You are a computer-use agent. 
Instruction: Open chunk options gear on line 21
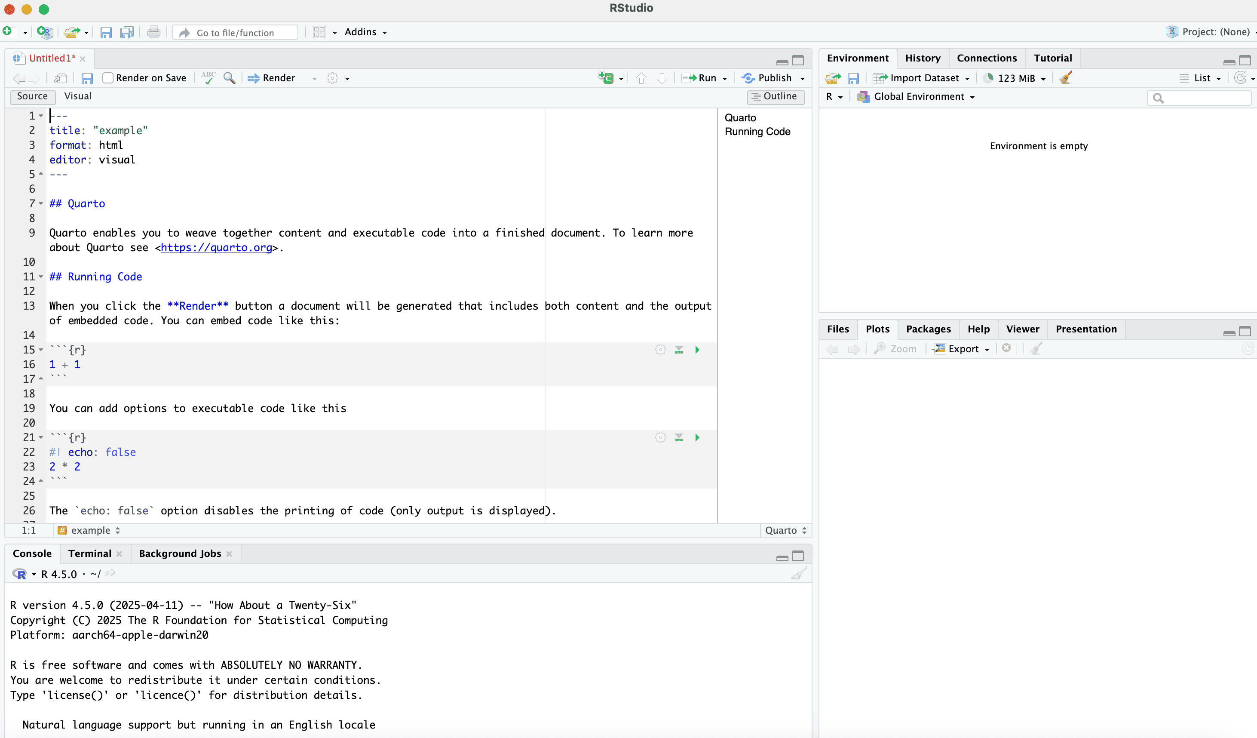click(x=660, y=438)
